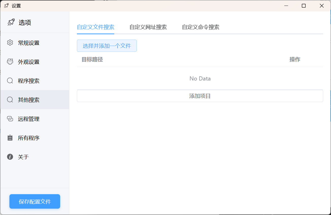
Task: Switch to the 自定义文件搜索 tab
Action: coord(95,27)
